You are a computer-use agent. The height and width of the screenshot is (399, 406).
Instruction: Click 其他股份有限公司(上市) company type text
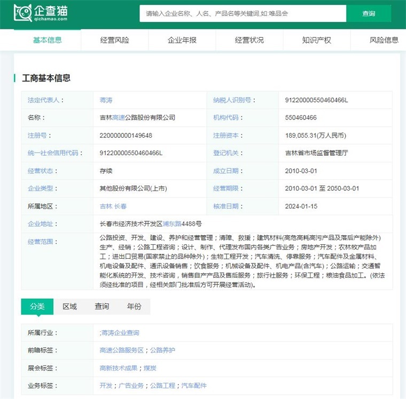134,188
